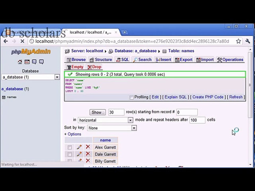Close the localhost / a_ tab
Viewport: 255px width, 191px height.
tap(116, 32)
